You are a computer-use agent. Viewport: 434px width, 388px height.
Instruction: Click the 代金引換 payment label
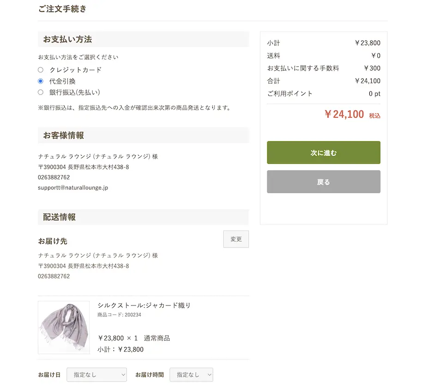point(62,81)
